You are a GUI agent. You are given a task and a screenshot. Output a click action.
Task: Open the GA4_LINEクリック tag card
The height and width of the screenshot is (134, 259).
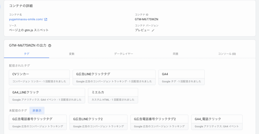coord(47,95)
